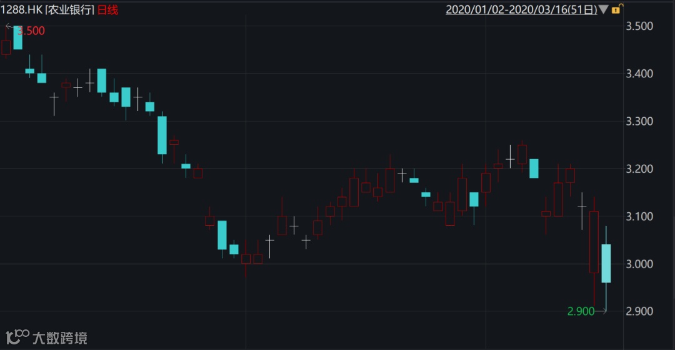Click the 3.100 axis label
675x350 pixels.
639,216
